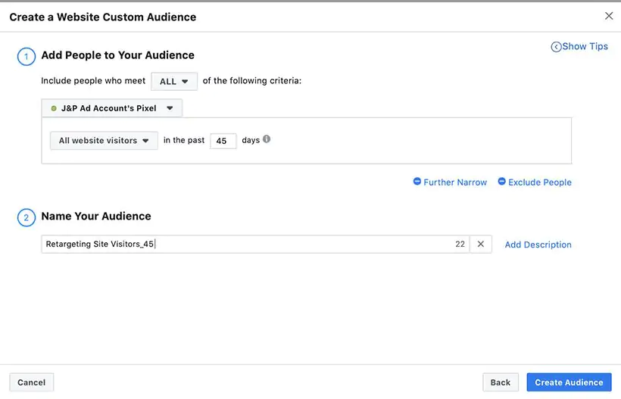Click the days number field showing 45
This screenshot has width=621, height=399.
[223, 141]
